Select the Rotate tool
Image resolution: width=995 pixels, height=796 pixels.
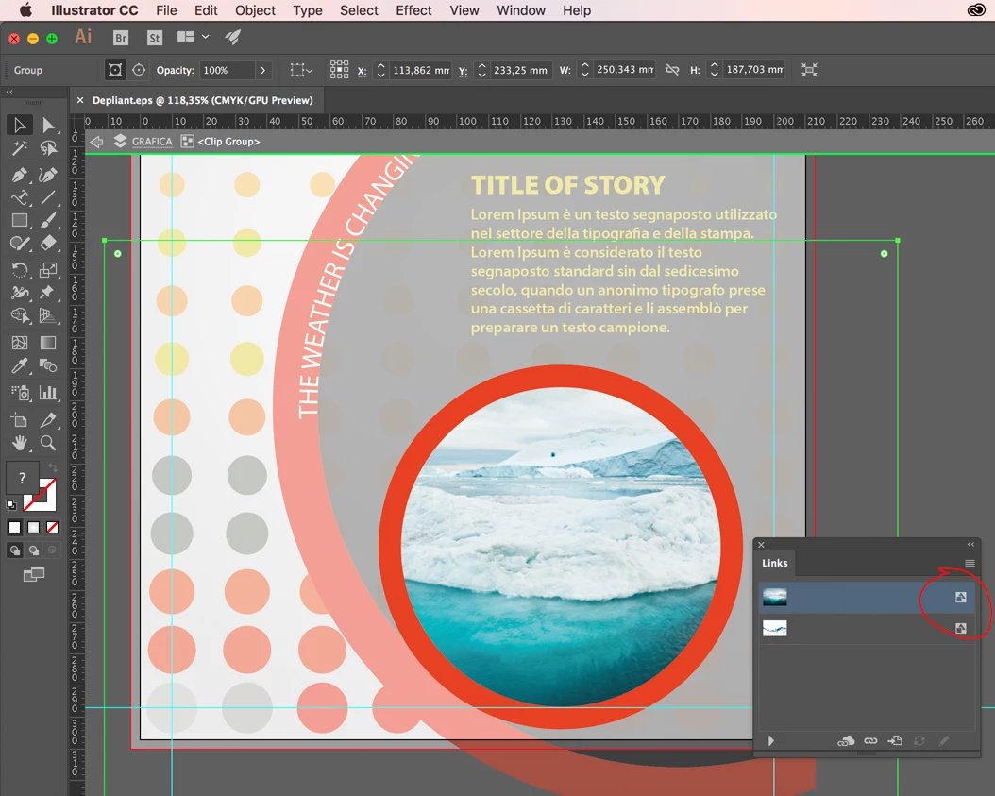[x=20, y=269]
